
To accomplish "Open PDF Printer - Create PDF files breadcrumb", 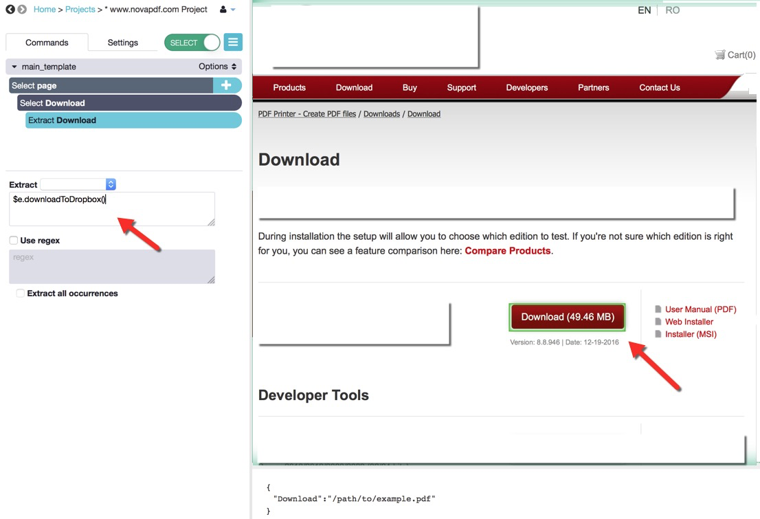I will point(306,113).
